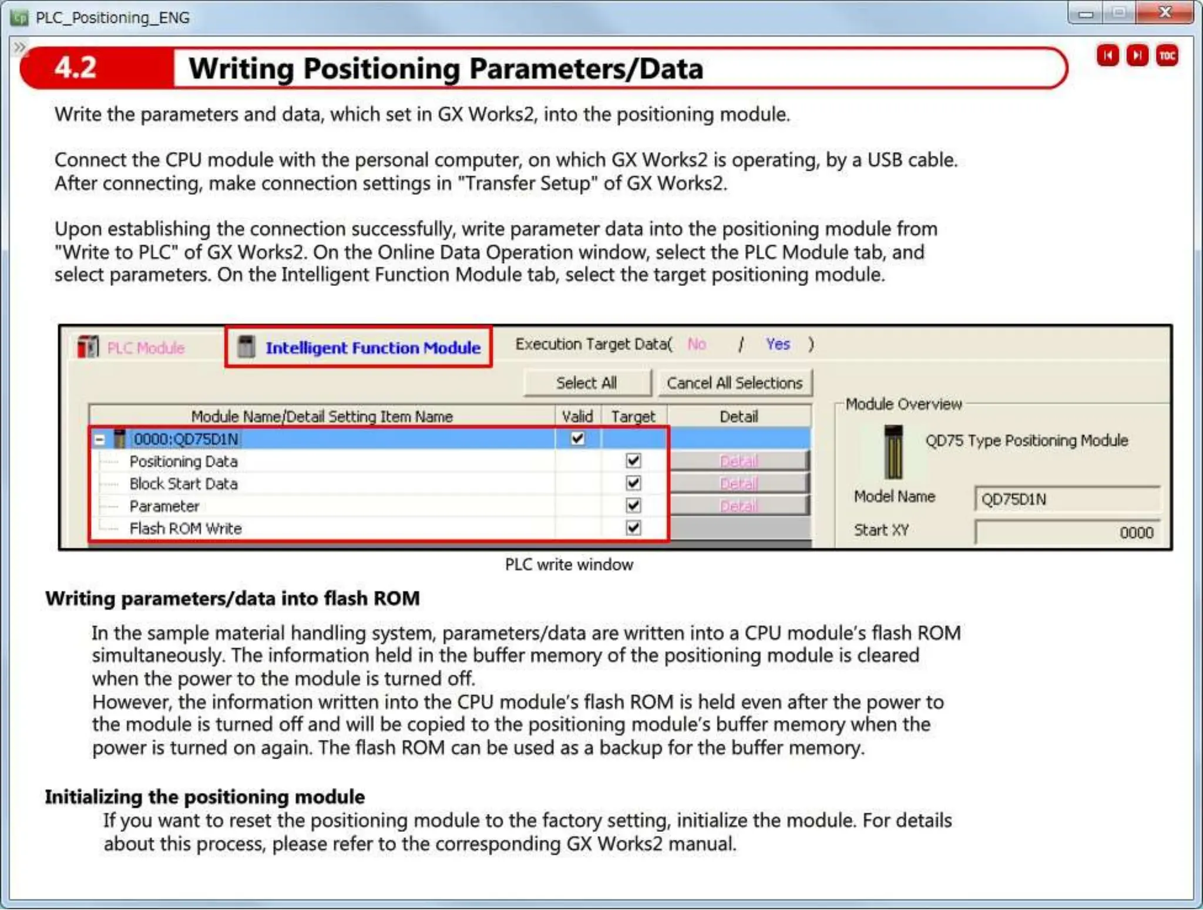Toggle the Block Start Data target checkbox
This screenshot has width=1203, height=910.
coord(633,483)
